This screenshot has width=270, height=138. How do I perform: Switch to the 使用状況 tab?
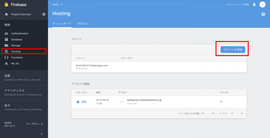pyautogui.click(x=82, y=24)
